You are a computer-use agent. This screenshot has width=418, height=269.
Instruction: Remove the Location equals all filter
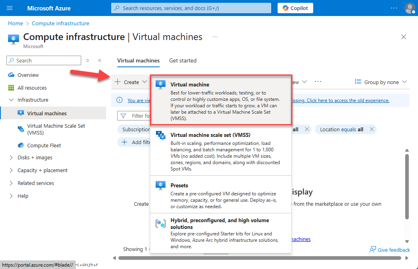pyautogui.click(x=372, y=129)
